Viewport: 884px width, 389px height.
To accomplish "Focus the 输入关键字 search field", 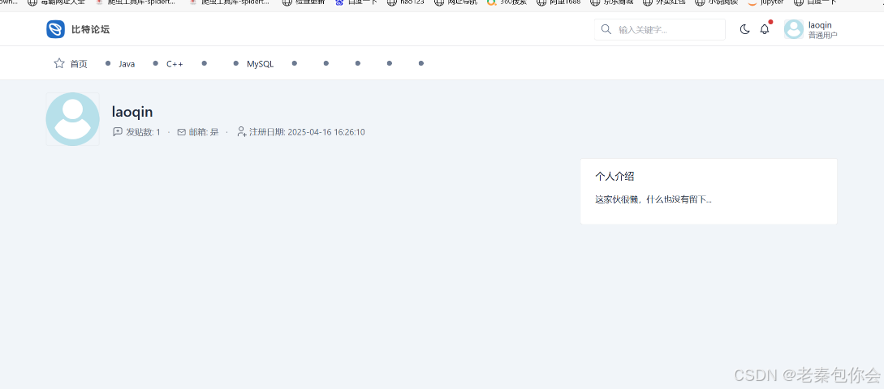I will [660, 29].
